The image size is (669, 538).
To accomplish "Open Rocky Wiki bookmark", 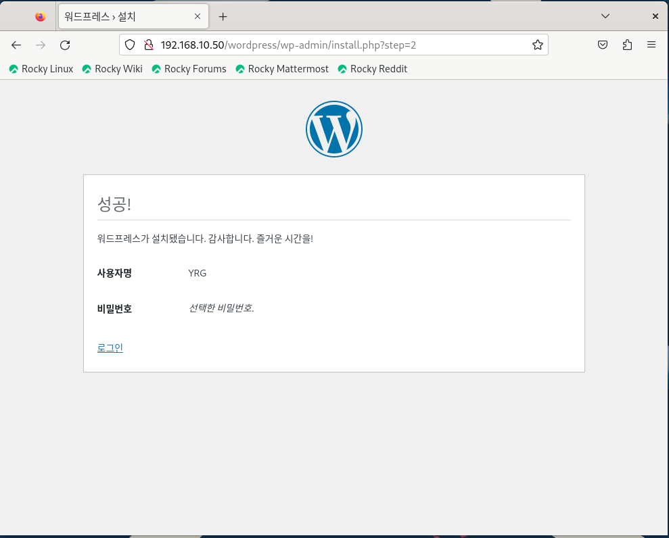I will pyautogui.click(x=113, y=69).
